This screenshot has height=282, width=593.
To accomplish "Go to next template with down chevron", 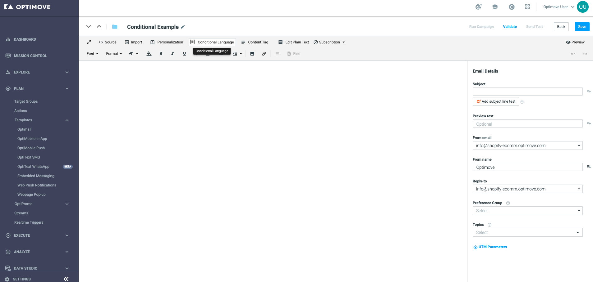I will coord(89,27).
